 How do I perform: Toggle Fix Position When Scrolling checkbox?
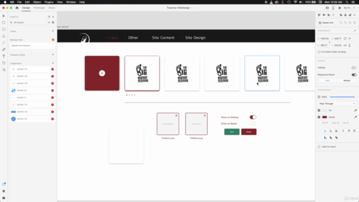coord(319,52)
